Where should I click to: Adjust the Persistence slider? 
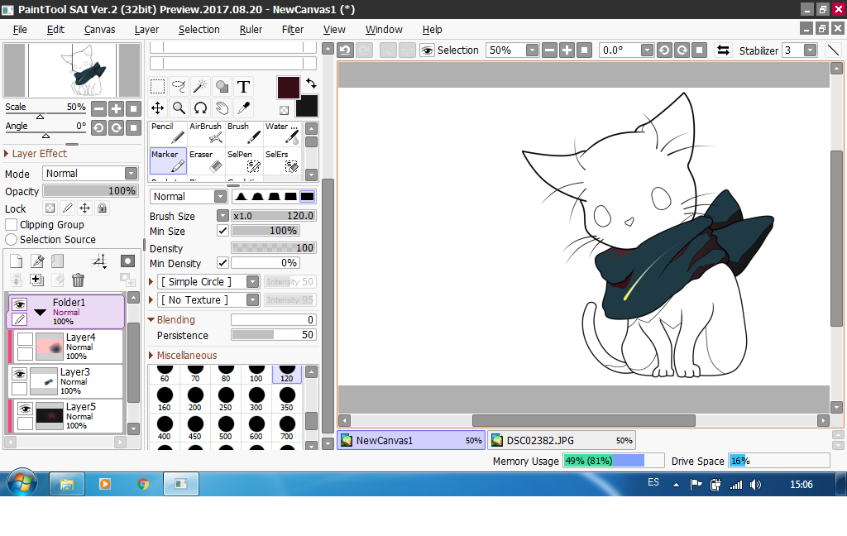273,335
